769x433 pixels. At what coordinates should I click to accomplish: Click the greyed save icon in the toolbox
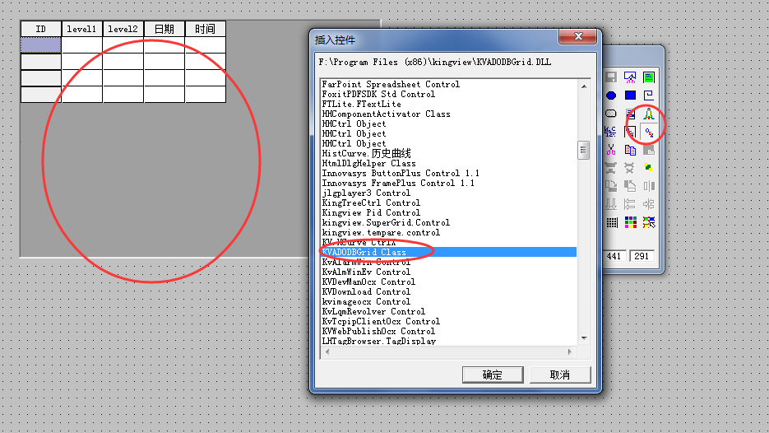pyautogui.click(x=611, y=77)
